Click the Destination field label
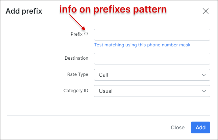The width and height of the screenshot is (218, 140). [x=76, y=58]
